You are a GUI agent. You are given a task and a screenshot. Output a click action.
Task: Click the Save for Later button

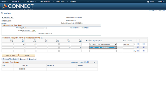point(10,55)
